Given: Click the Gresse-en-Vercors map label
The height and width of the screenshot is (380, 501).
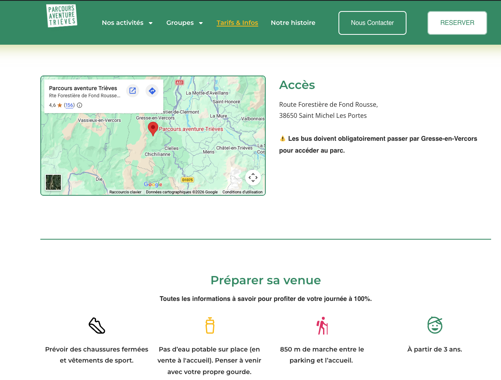Looking at the screenshot, I should pos(155,118).
